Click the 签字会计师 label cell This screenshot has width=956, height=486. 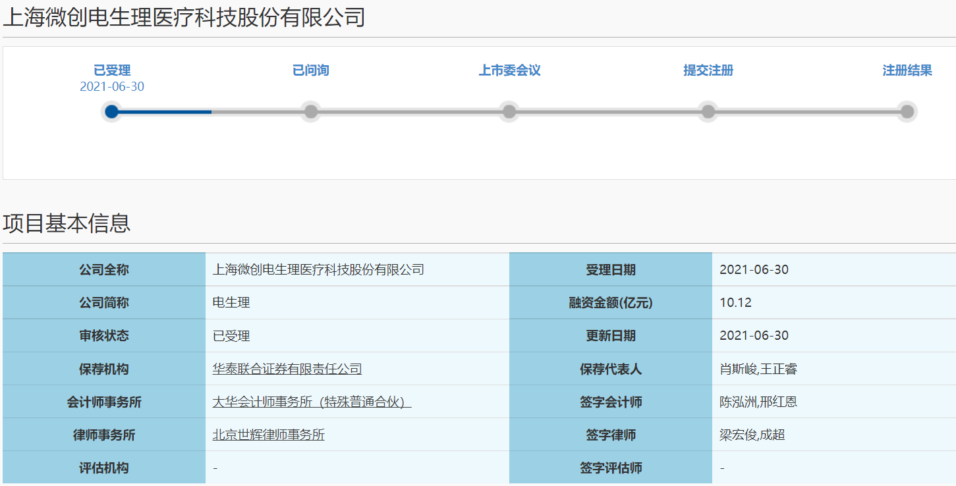tap(611, 402)
